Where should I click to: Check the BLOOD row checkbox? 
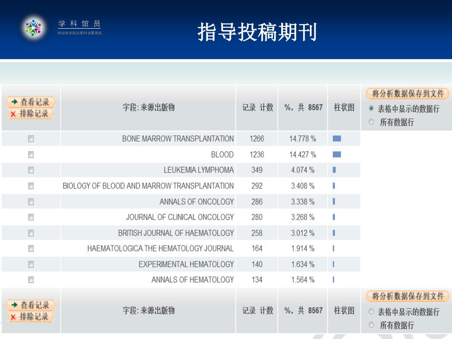click(31, 154)
